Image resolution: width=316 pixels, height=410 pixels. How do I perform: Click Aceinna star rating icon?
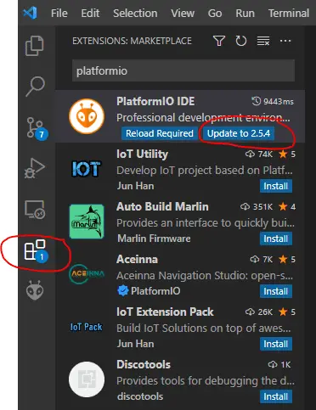point(283,259)
